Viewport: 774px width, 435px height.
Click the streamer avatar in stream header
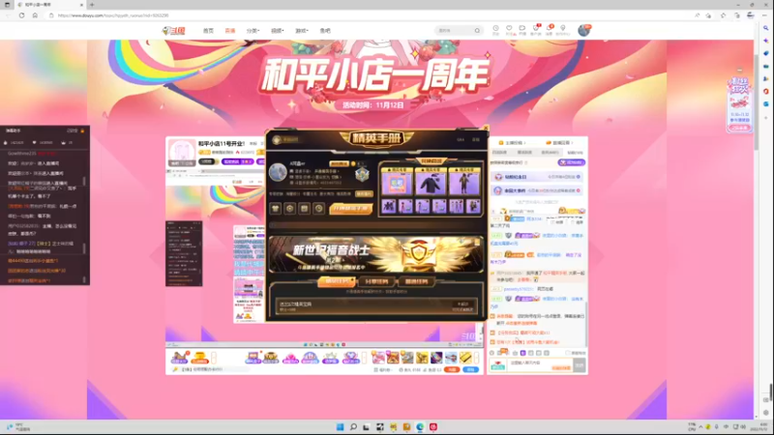[x=182, y=152]
